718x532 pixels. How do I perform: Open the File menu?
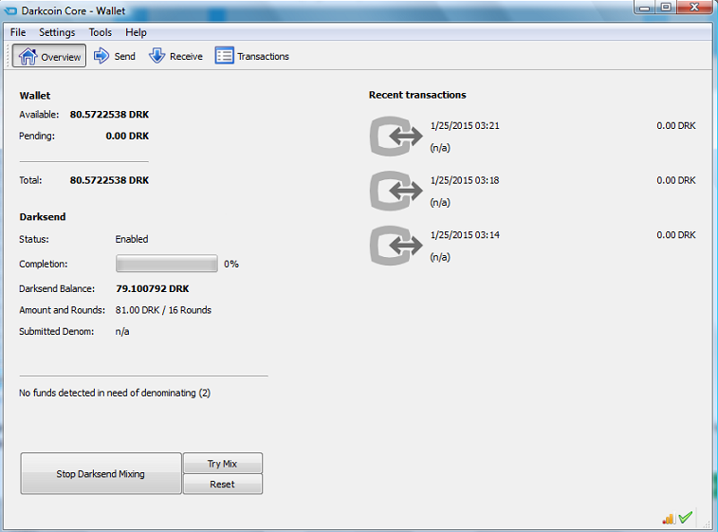coord(18,32)
